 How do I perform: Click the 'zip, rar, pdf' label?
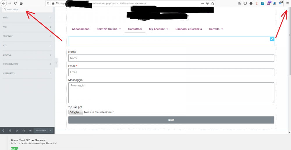75,107
